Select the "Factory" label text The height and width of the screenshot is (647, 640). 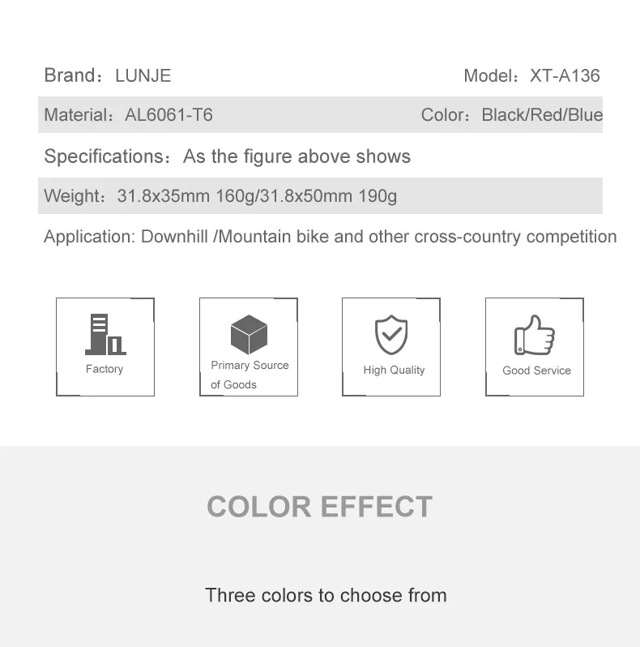[105, 369]
